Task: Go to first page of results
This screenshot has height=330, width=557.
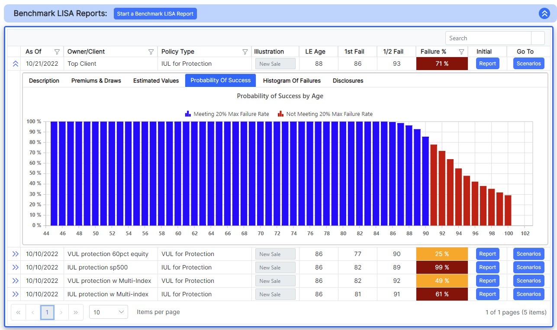Action: [18, 312]
